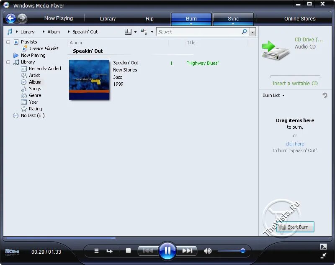This screenshot has width=335, height=265.
Task: Go back with the blue Back arrow
Action: (x=11, y=18)
